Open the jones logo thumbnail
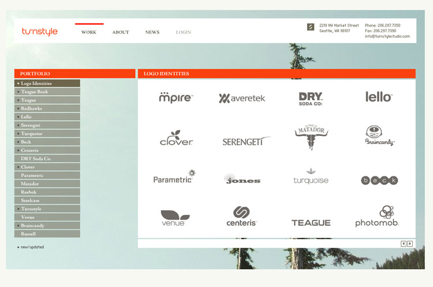Viewport: 433px width, 287px height. pos(242,179)
